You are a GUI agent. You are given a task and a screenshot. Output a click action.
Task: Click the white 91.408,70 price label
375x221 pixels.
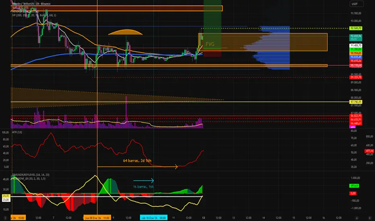pyautogui.click(x=356, y=45)
